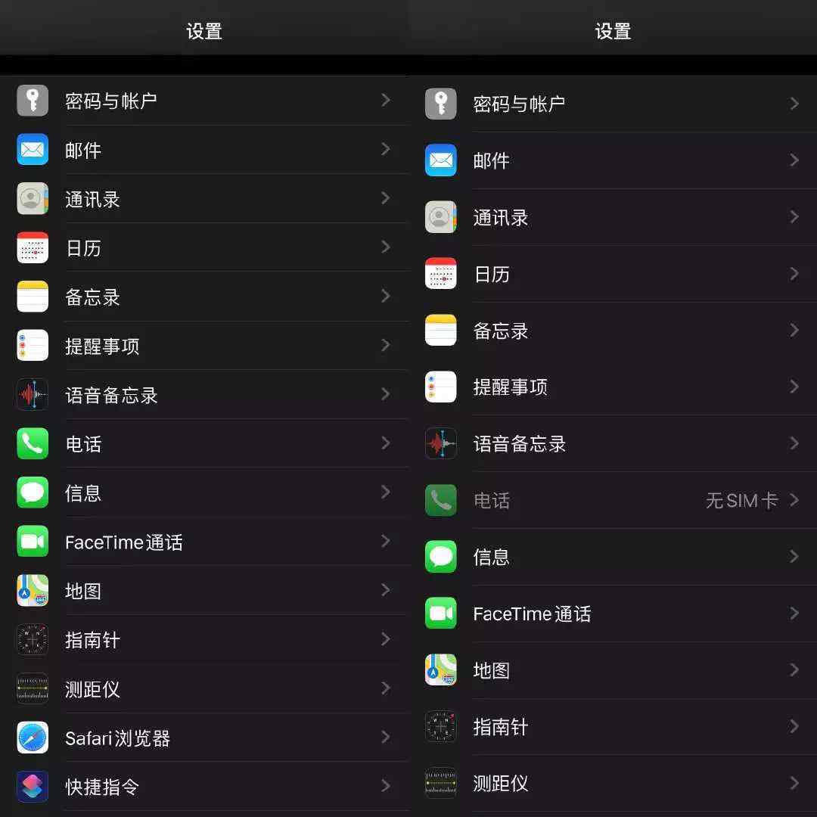Tap the Contacts icon in left panel
This screenshot has width=817, height=817.
tap(33, 198)
